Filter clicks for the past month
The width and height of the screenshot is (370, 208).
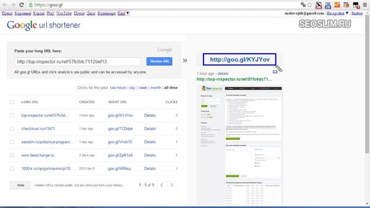[x=156, y=88]
